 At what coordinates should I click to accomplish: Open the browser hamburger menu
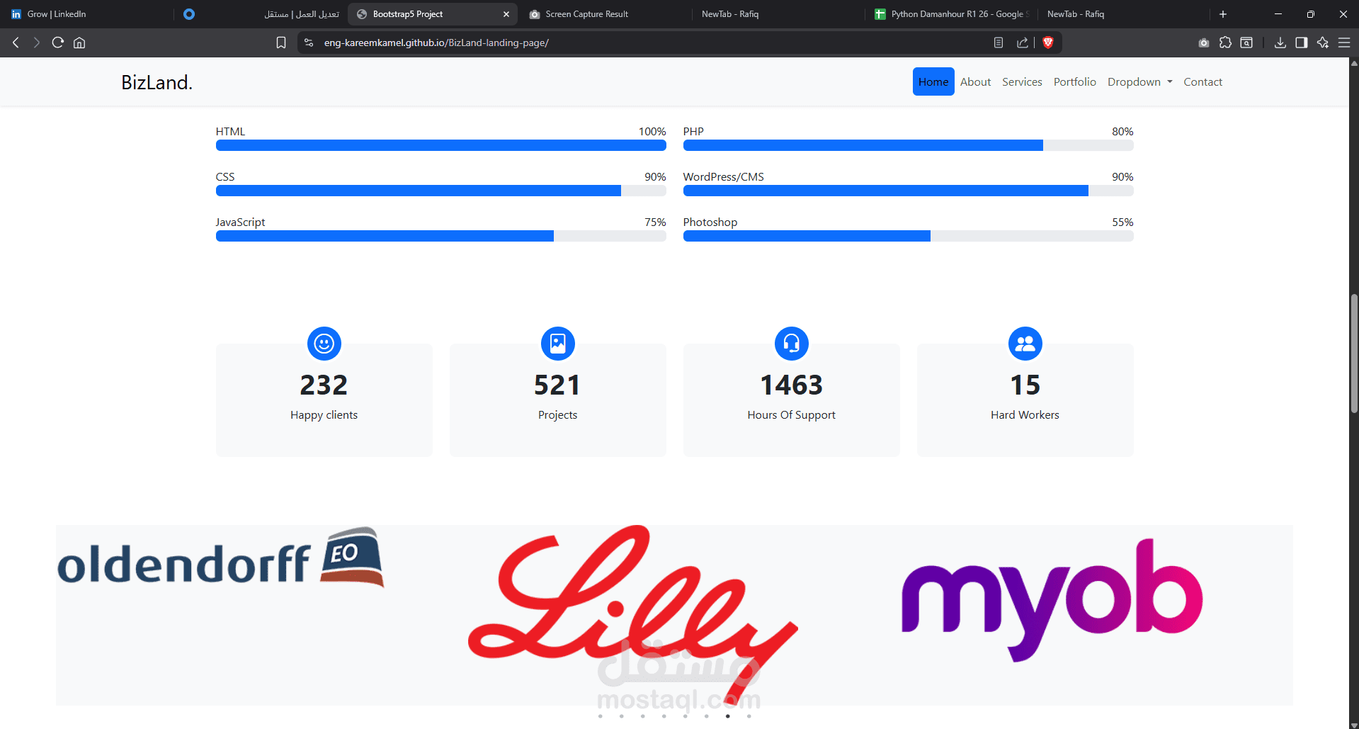[x=1344, y=43]
